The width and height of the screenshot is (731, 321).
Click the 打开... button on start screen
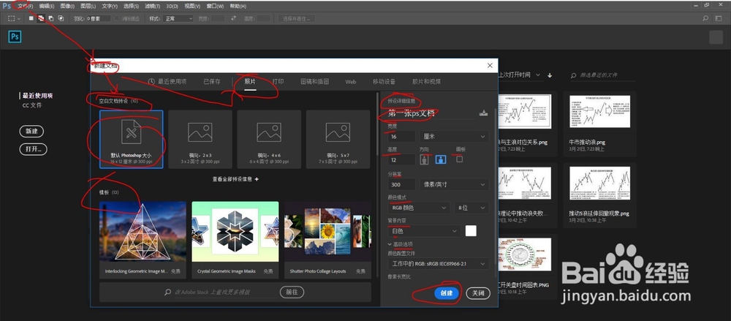pyautogui.click(x=33, y=149)
